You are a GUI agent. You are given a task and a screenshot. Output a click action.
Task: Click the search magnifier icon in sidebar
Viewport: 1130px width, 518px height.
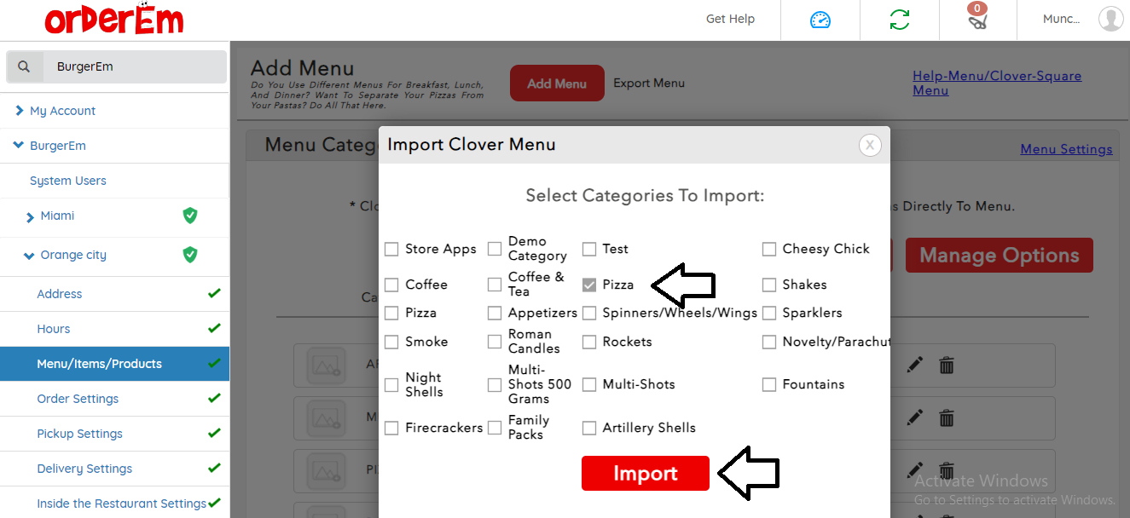tap(24, 66)
